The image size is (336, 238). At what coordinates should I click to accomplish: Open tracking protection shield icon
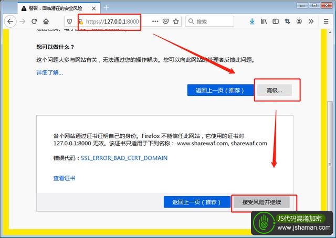pos(69,21)
